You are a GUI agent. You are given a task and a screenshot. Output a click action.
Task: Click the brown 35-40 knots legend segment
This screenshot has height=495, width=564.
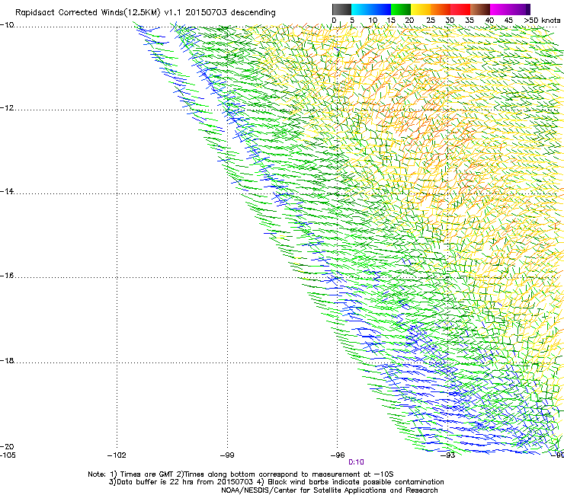tap(480, 9)
